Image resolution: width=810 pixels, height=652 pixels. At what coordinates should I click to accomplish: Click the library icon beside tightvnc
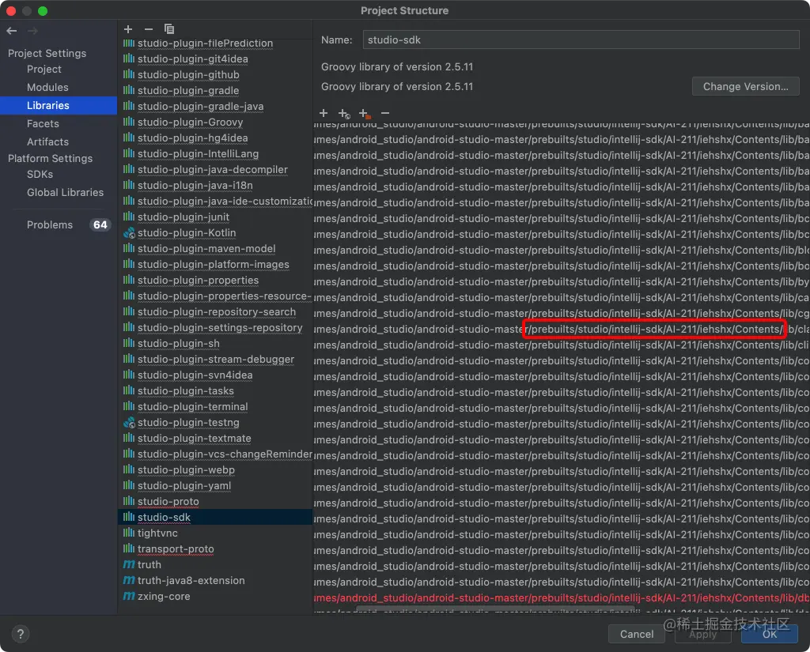pos(129,533)
